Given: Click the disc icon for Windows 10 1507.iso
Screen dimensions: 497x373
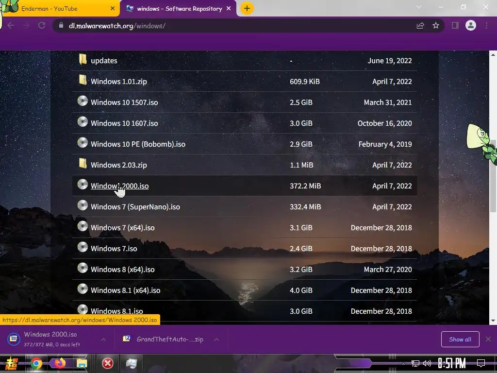Looking at the screenshot, I should click(x=83, y=101).
